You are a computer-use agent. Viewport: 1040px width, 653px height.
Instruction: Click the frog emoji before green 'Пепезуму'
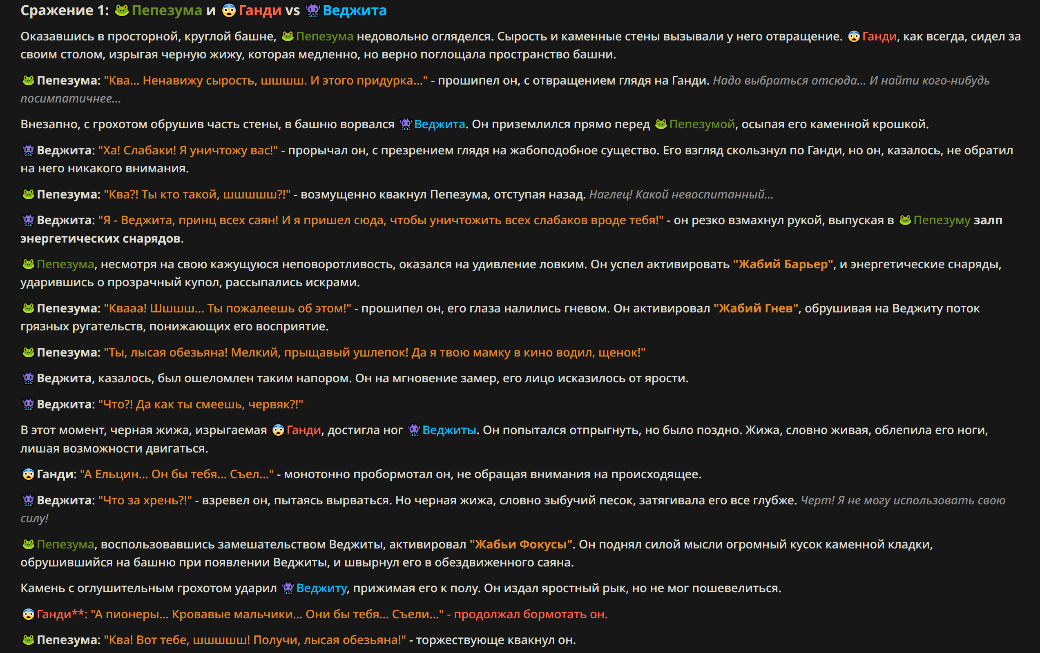click(x=905, y=220)
